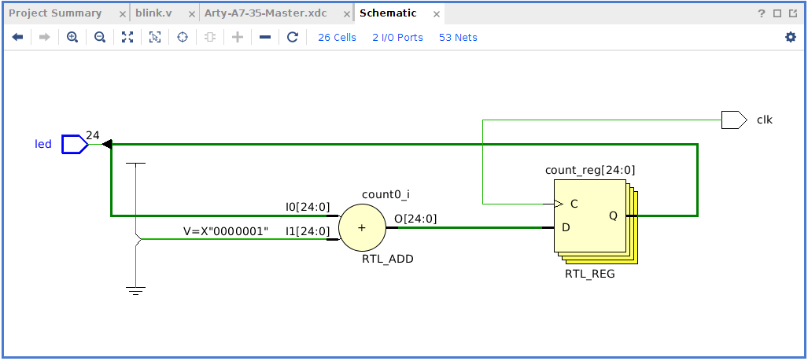Open the blink.v tab
Viewport: 808px width, 361px height.
(x=153, y=13)
